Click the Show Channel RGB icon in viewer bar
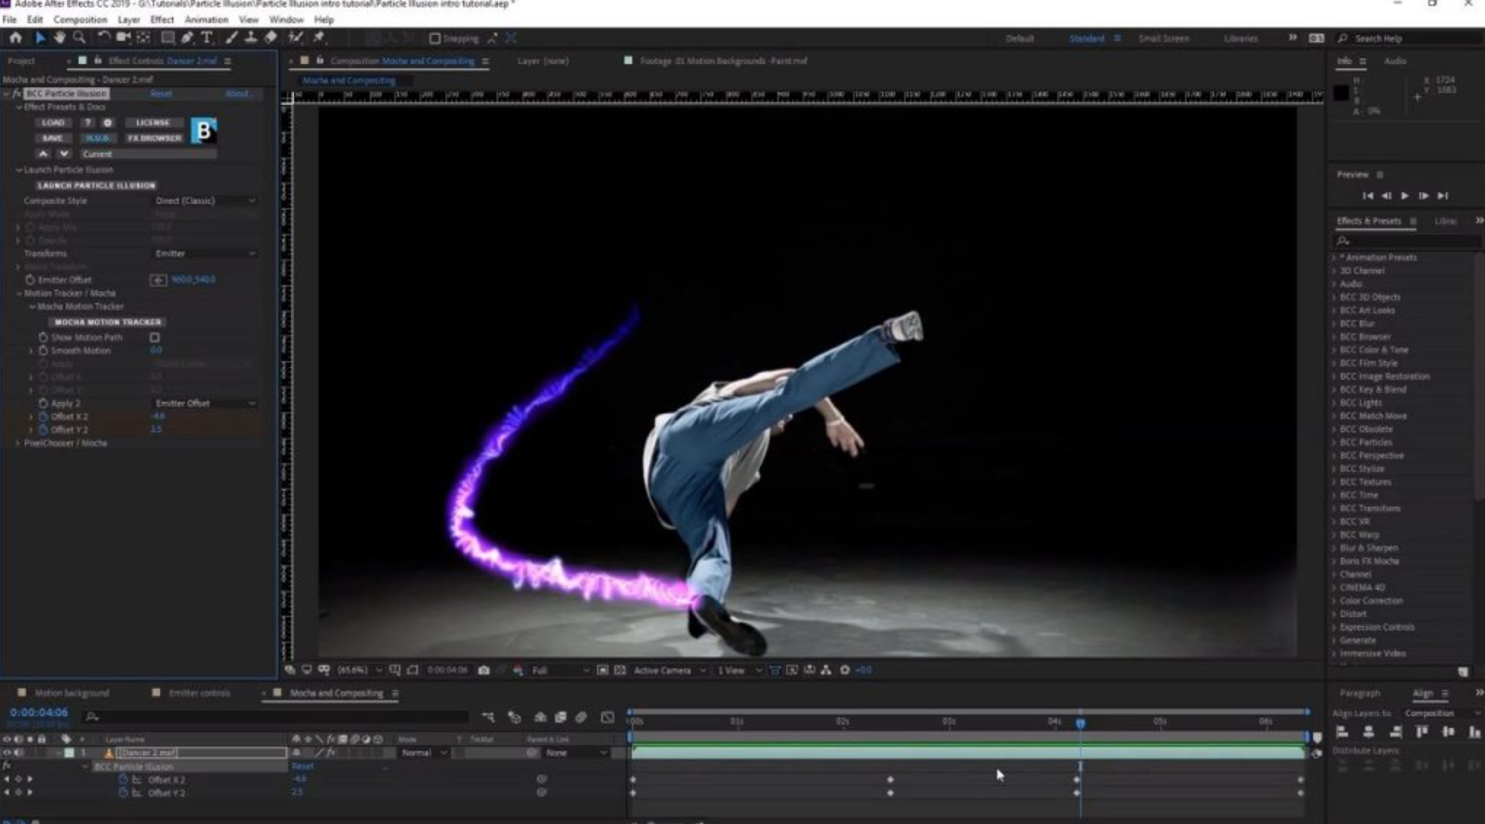 tap(517, 670)
